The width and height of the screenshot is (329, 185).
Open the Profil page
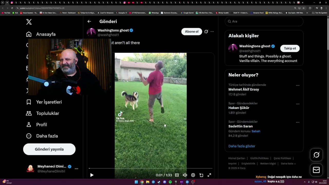click(36, 125)
